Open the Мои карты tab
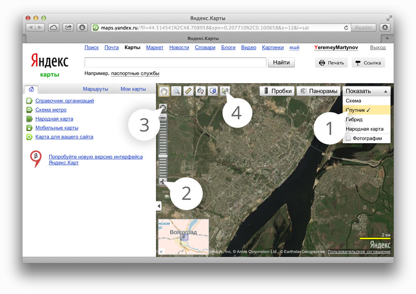Image resolution: width=416 pixels, height=294 pixels. [x=133, y=89]
